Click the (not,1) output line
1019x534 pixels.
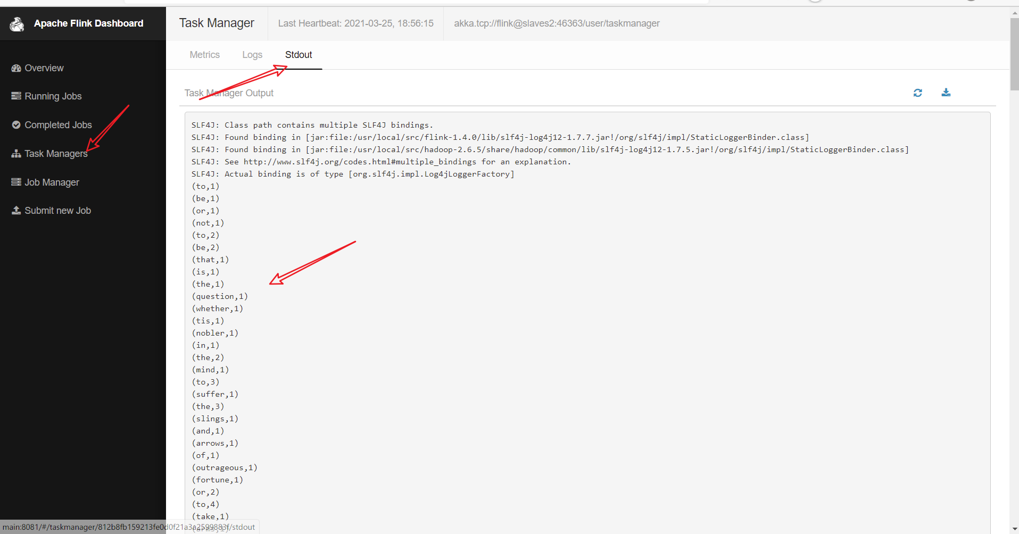click(x=208, y=223)
